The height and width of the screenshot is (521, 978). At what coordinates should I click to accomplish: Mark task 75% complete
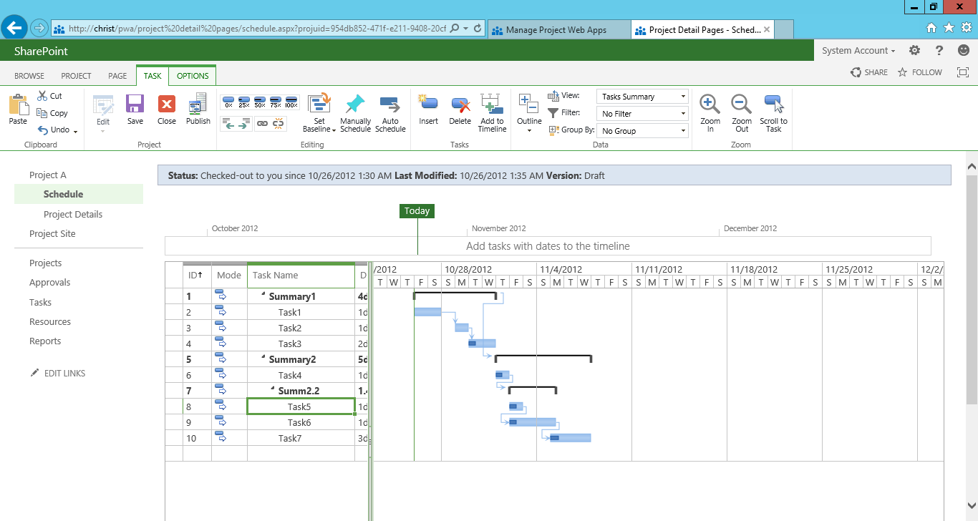(276, 102)
